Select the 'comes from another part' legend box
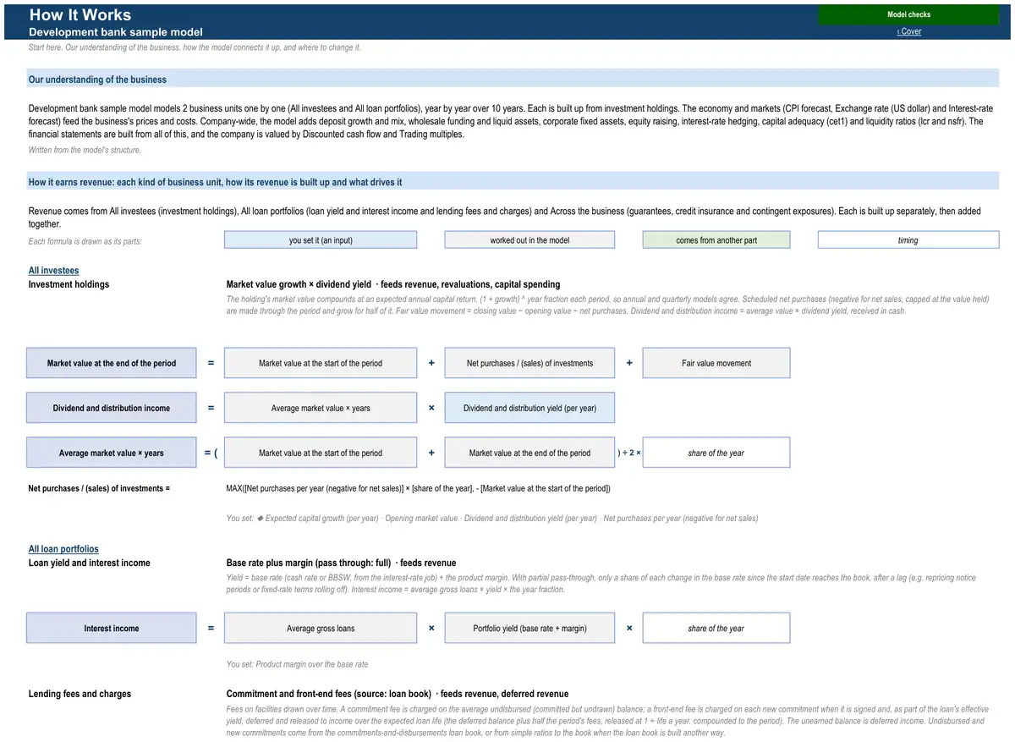 click(x=716, y=240)
